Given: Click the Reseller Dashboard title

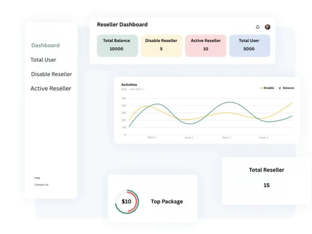Looking at the screenshot, I should (122, 24).
